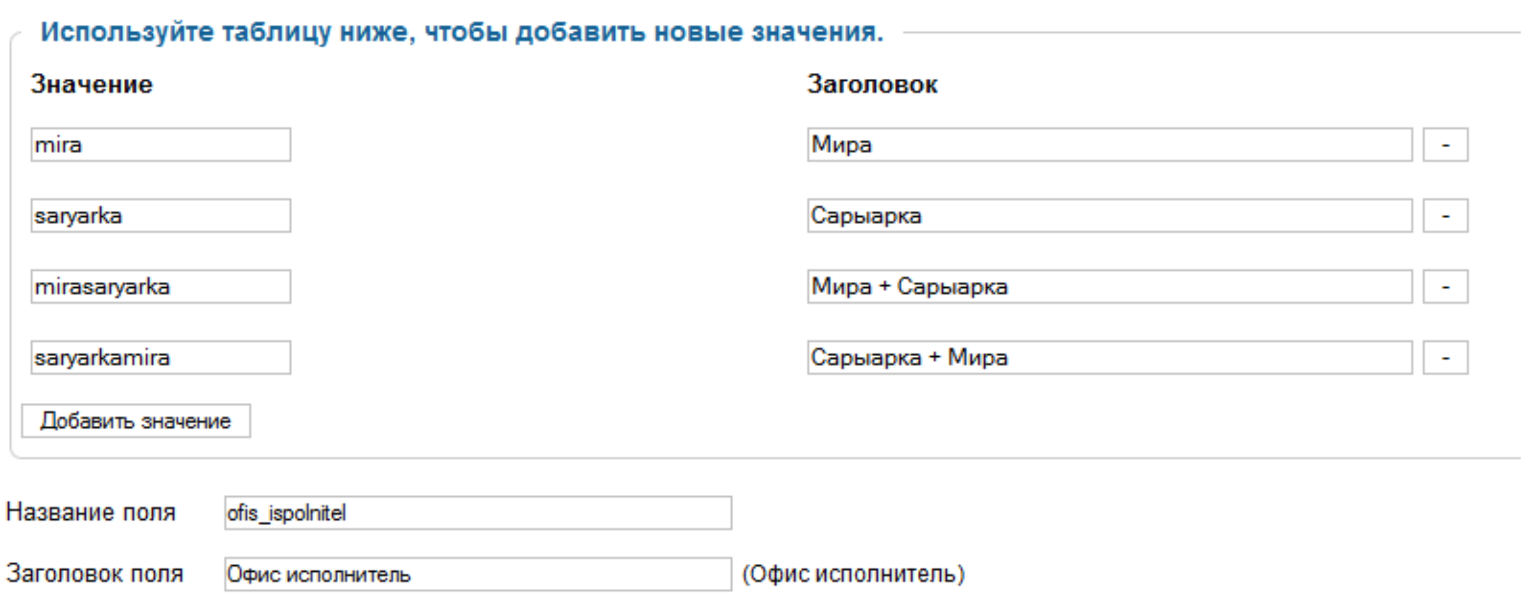The image size is (1521, 603).
Task: Click the field name input ofis_ispolnitel
Action: [x=477, y=513]
